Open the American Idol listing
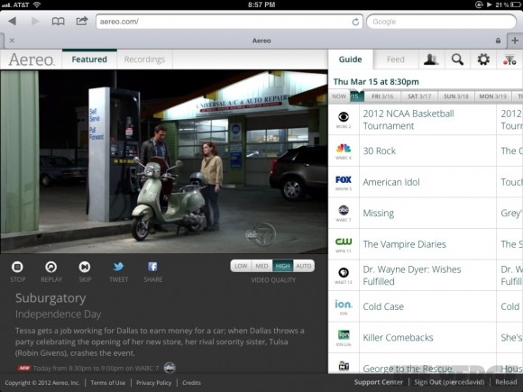Image resolution: width=523 pixels, height=392 pixels. pos(427,182)
